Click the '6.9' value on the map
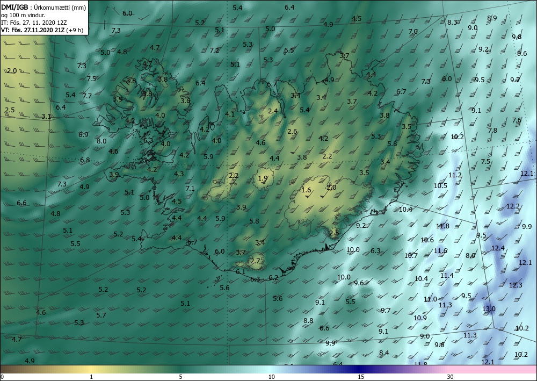This screenshot has height=381, width=537. click(83, 135)
